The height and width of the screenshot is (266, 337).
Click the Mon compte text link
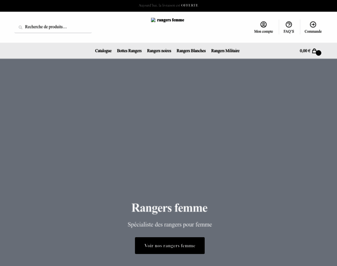point(263,31)
